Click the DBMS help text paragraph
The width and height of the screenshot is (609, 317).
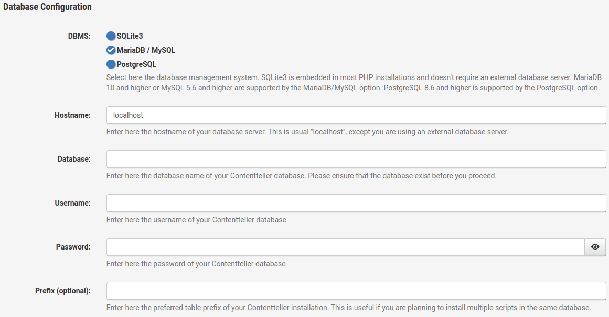354,82
